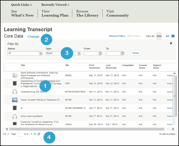Open Visit Community

point(118,13)
